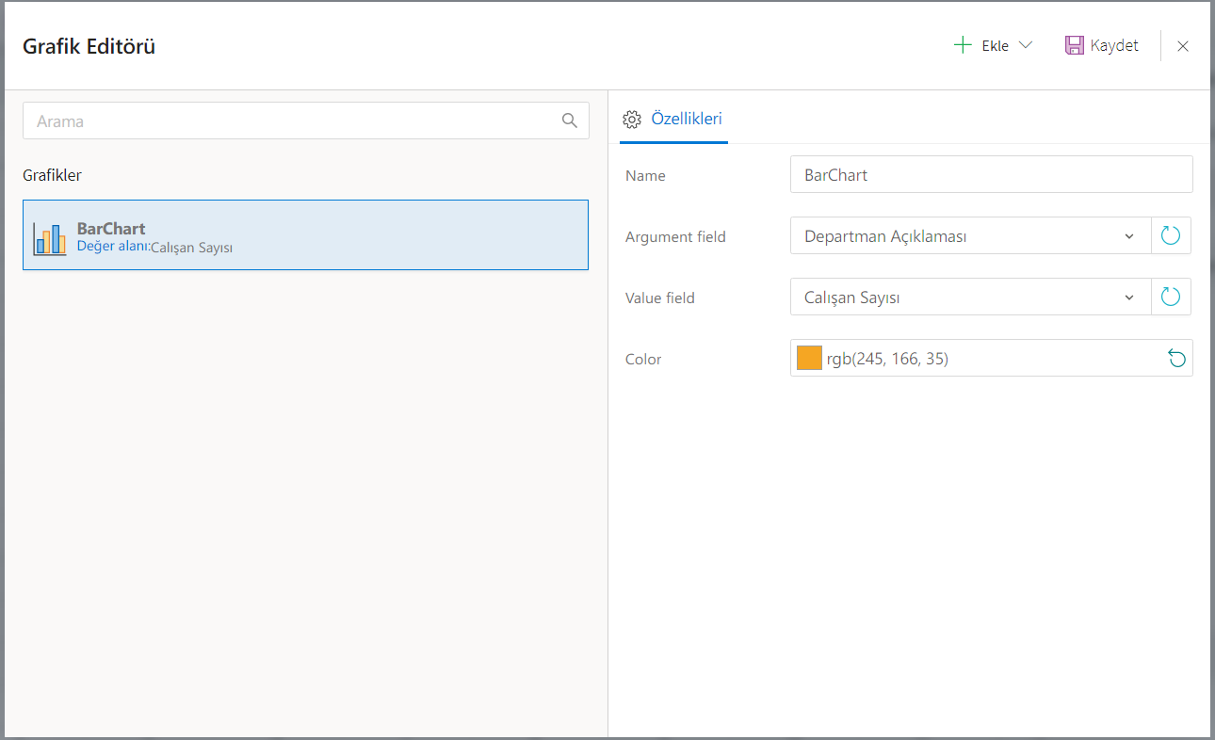Image resolution: width=1215 pixels, height=740 pixels.
Task: Click the undo arrow in the Color field
Action: pyautogui.click(x=1176, y=359)
